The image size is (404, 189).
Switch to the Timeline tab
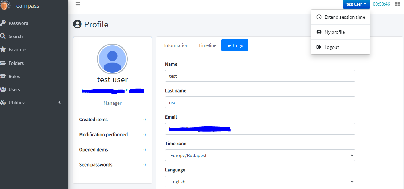207,45
